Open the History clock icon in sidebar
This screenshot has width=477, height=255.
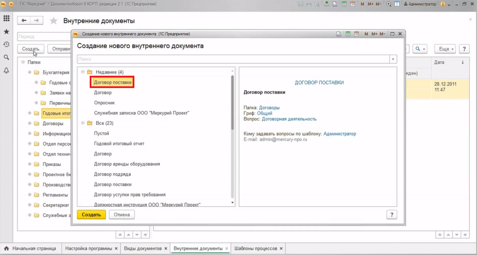[6, 44]
